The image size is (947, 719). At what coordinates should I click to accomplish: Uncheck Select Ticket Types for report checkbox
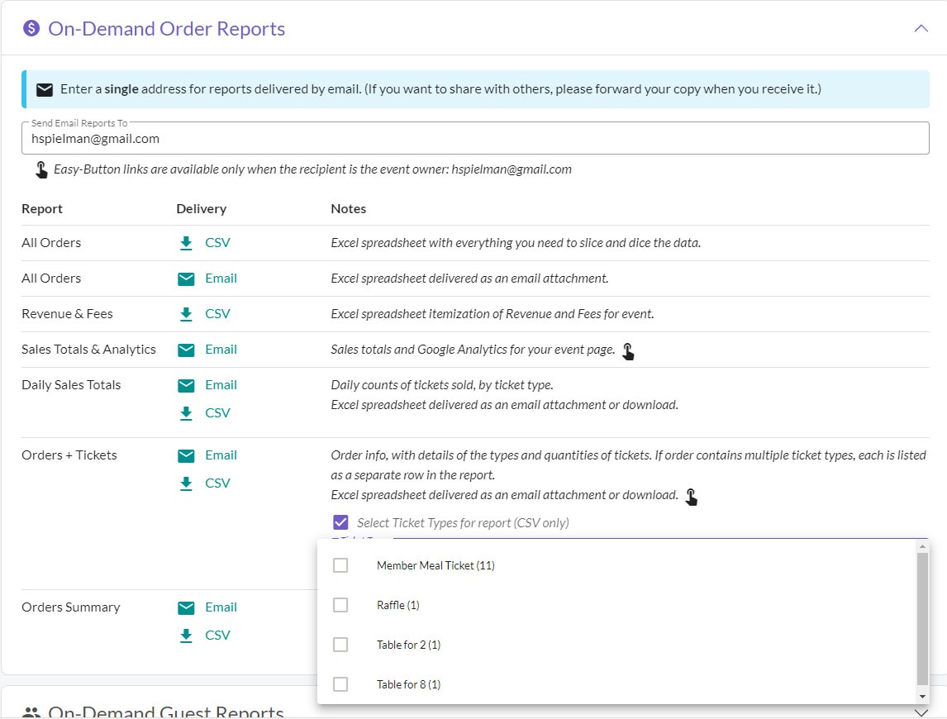(340, 522)
